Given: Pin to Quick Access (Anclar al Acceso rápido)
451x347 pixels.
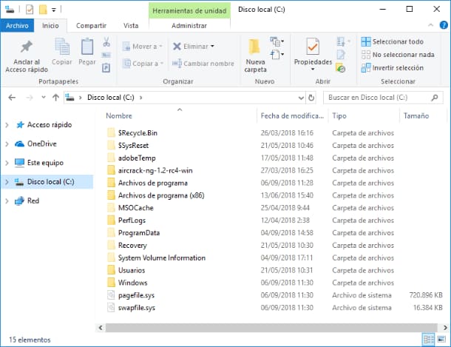Looking at the screenshot, I should click(27, 56).
